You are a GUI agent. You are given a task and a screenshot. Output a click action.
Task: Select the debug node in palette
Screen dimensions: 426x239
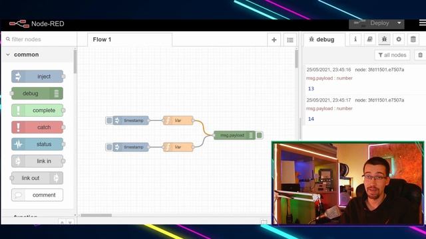(37, 94)
